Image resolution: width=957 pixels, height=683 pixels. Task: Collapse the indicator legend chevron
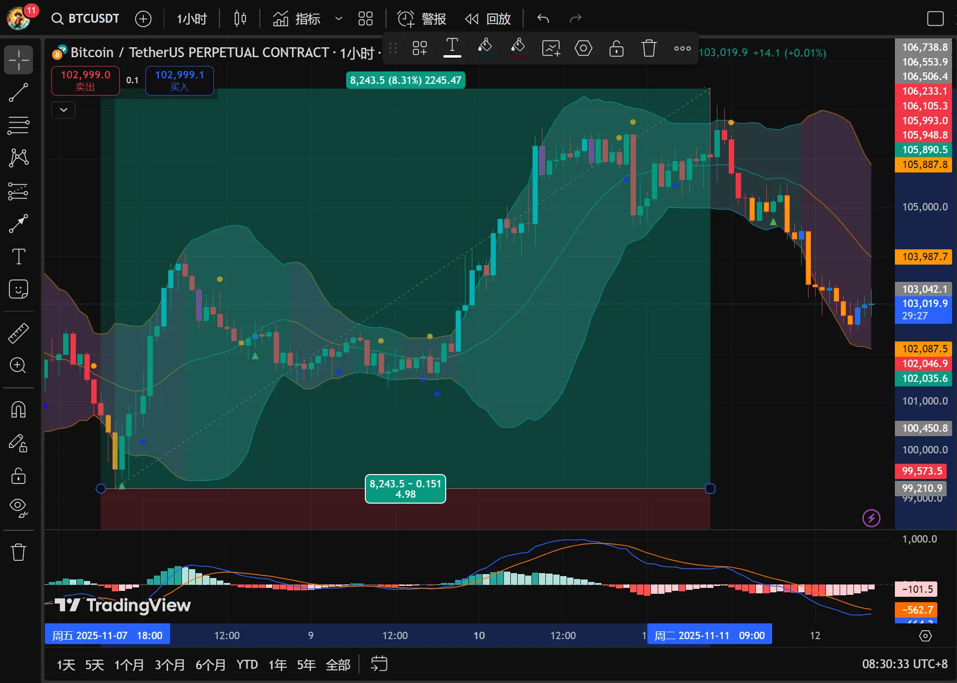[x=64, y=110]
